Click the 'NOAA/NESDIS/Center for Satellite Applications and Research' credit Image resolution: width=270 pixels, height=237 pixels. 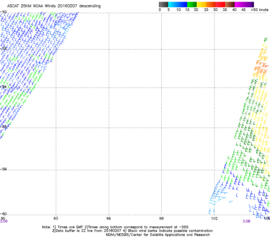tap(158, 235)
